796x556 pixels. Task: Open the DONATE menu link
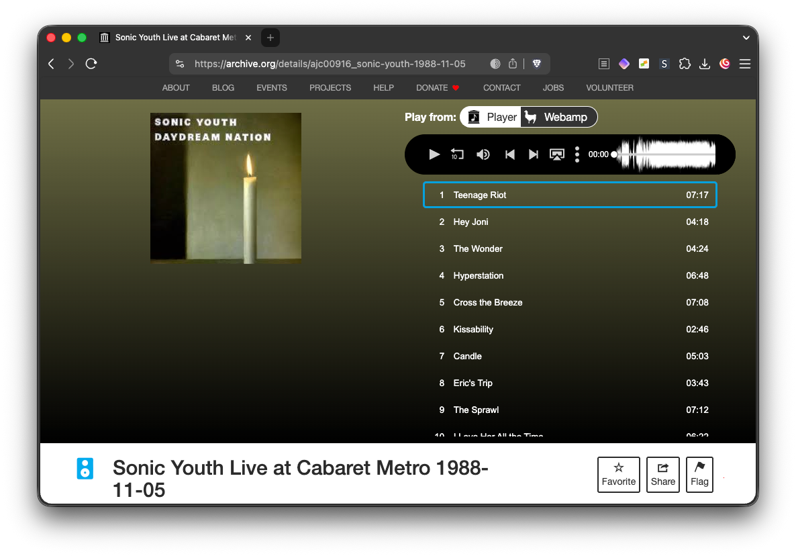438,88
